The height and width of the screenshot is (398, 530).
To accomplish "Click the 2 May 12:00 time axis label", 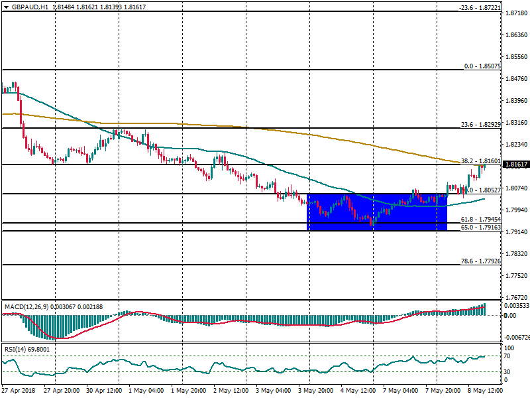I will [x=231, y=391].
